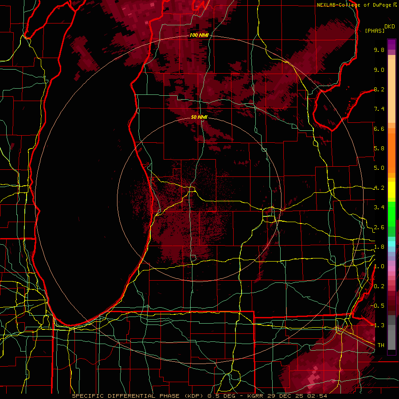399x399 pixels.
Task: Pick the pink color bar segment beside 1.0
Action: (391, 269)
